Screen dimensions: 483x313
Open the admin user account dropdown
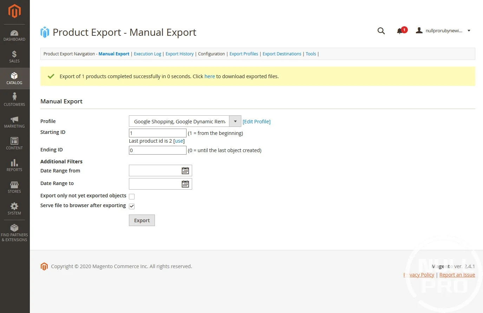pyautogui.click(x=443, y=31)
